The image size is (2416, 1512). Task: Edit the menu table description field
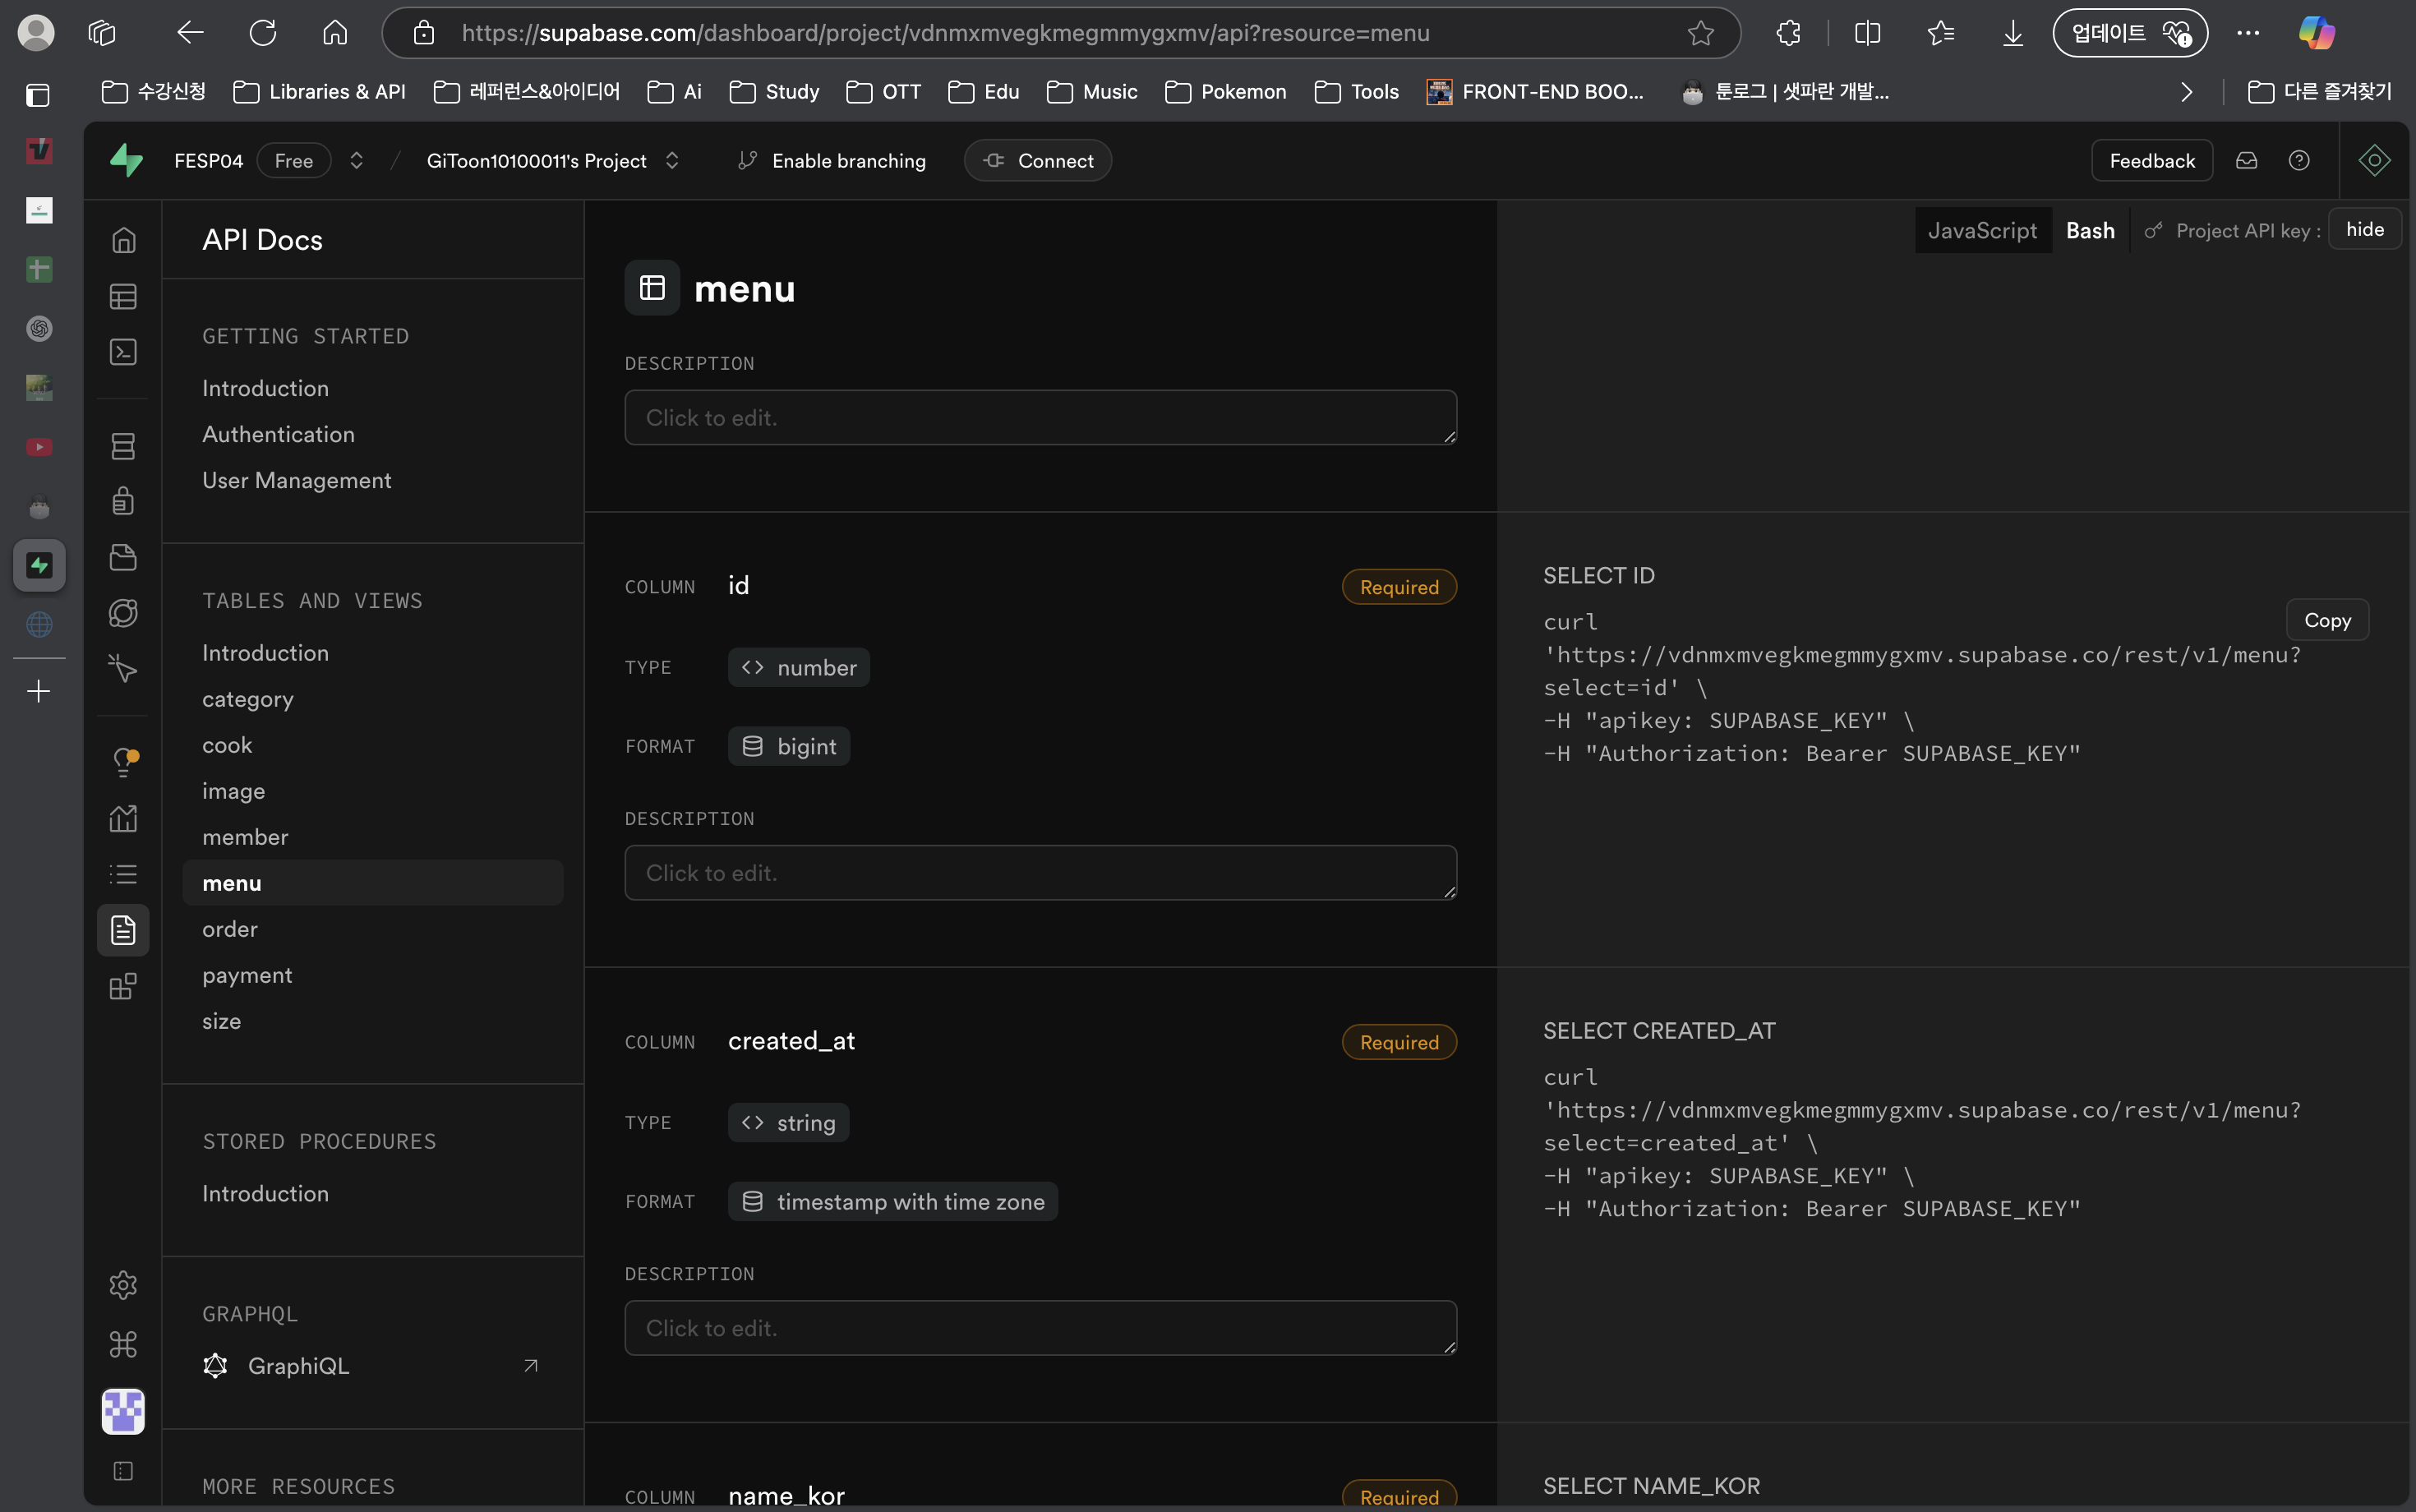(1040, 417)
